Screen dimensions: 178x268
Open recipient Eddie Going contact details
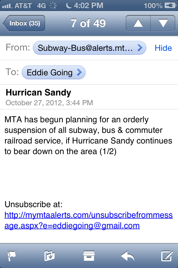[x=53, y=73]
